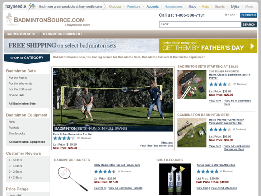The height and width of the screenshot is (196, 261).
Task: Click the Halex Classic set star rating
Action: [220, 84]
